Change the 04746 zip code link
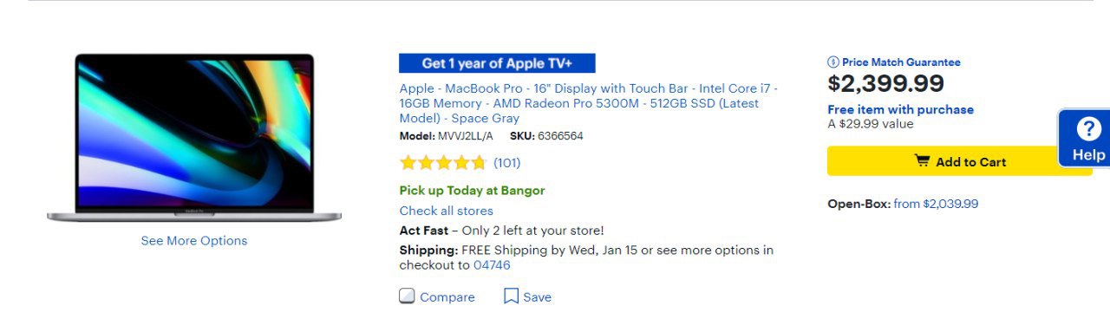This screenshot has width=1110, height=332. [492, 265]
